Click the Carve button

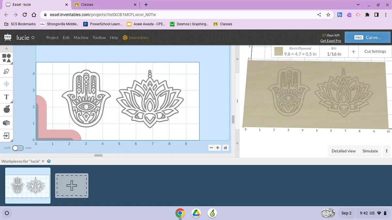[x=368, y=37]
